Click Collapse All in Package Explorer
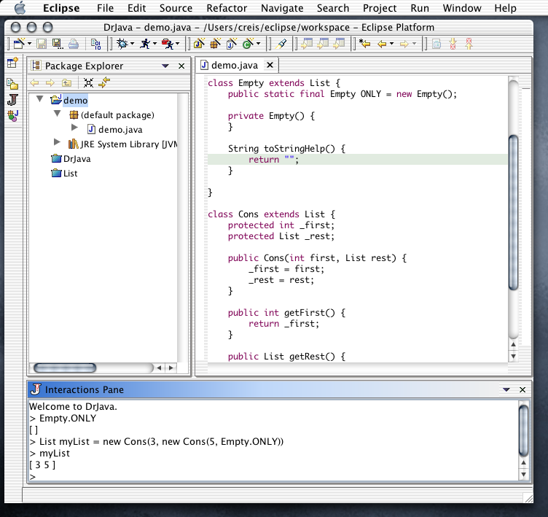Screen dimensions: 548x517 coord(88,82)
